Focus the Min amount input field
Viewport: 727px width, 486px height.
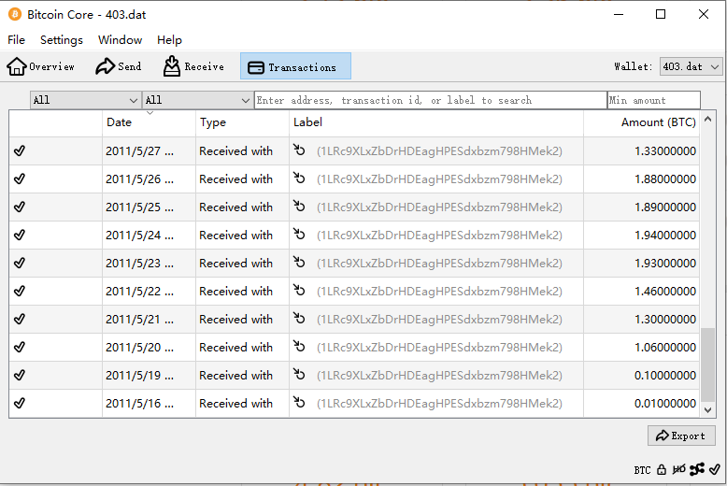point(653,100)
